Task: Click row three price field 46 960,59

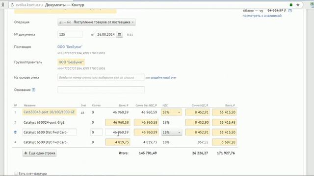Action: tap(118, 132)
